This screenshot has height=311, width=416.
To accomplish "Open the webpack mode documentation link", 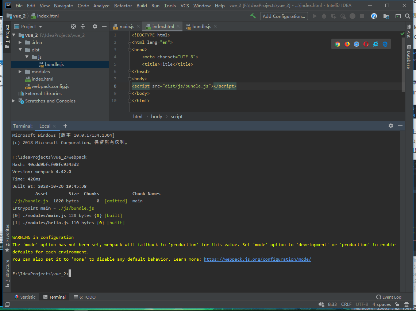I will tap(257, 259).
